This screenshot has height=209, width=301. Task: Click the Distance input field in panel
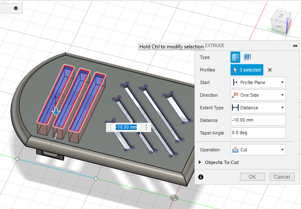tap(258, 120)
